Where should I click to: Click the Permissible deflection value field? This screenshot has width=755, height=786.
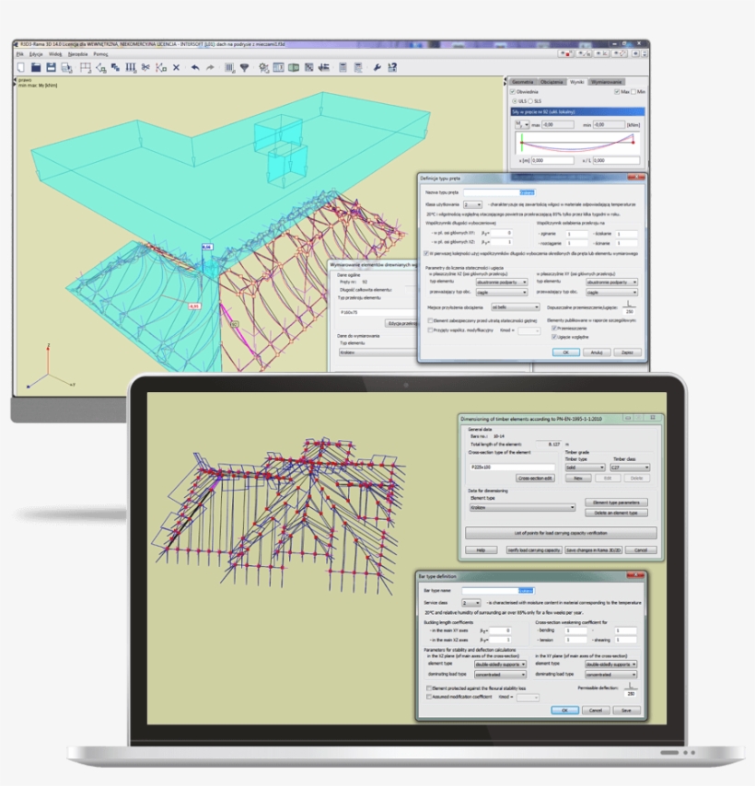(631, 694)
